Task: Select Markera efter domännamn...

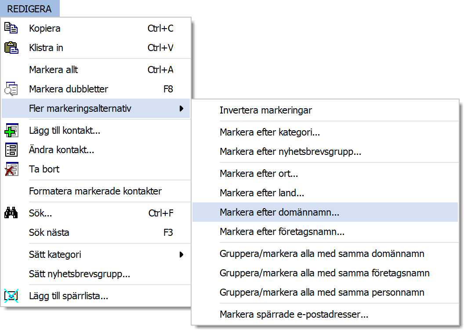Action: pos(325,212)
